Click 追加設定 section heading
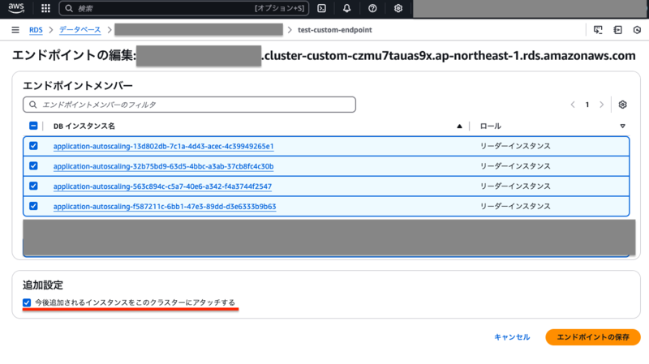 click(x=43, y=285)
